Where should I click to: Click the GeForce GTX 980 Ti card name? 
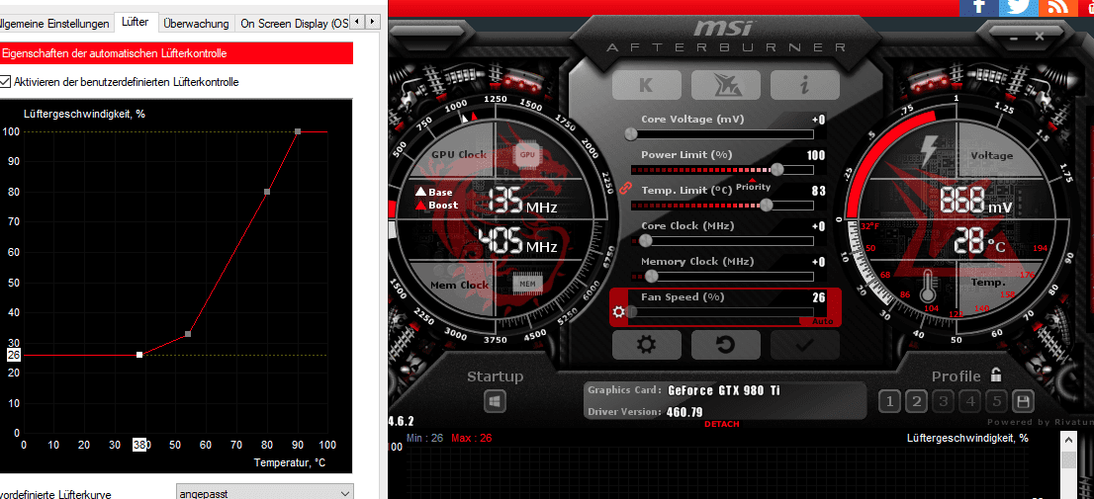(724, 390)
